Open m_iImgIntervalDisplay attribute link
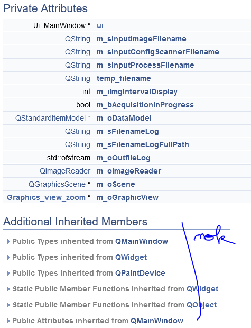 (x=137, y=92)
